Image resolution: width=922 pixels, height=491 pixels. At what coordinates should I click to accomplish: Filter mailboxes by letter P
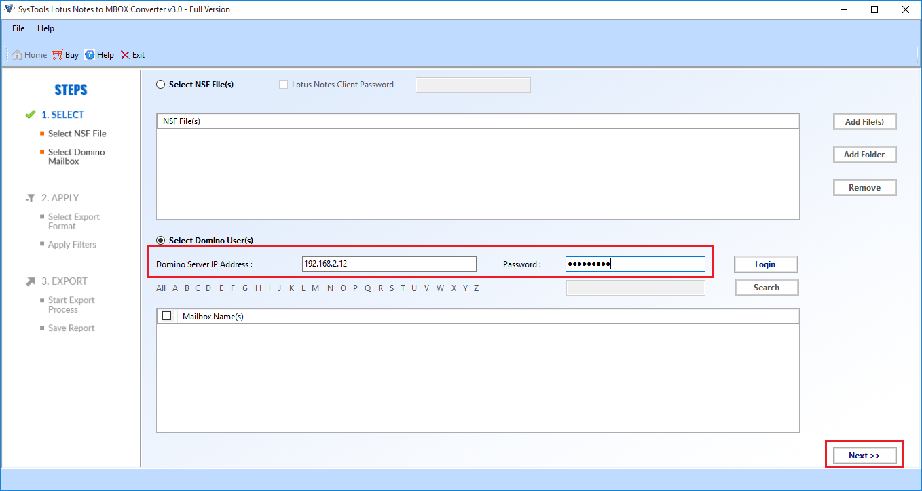355,288
